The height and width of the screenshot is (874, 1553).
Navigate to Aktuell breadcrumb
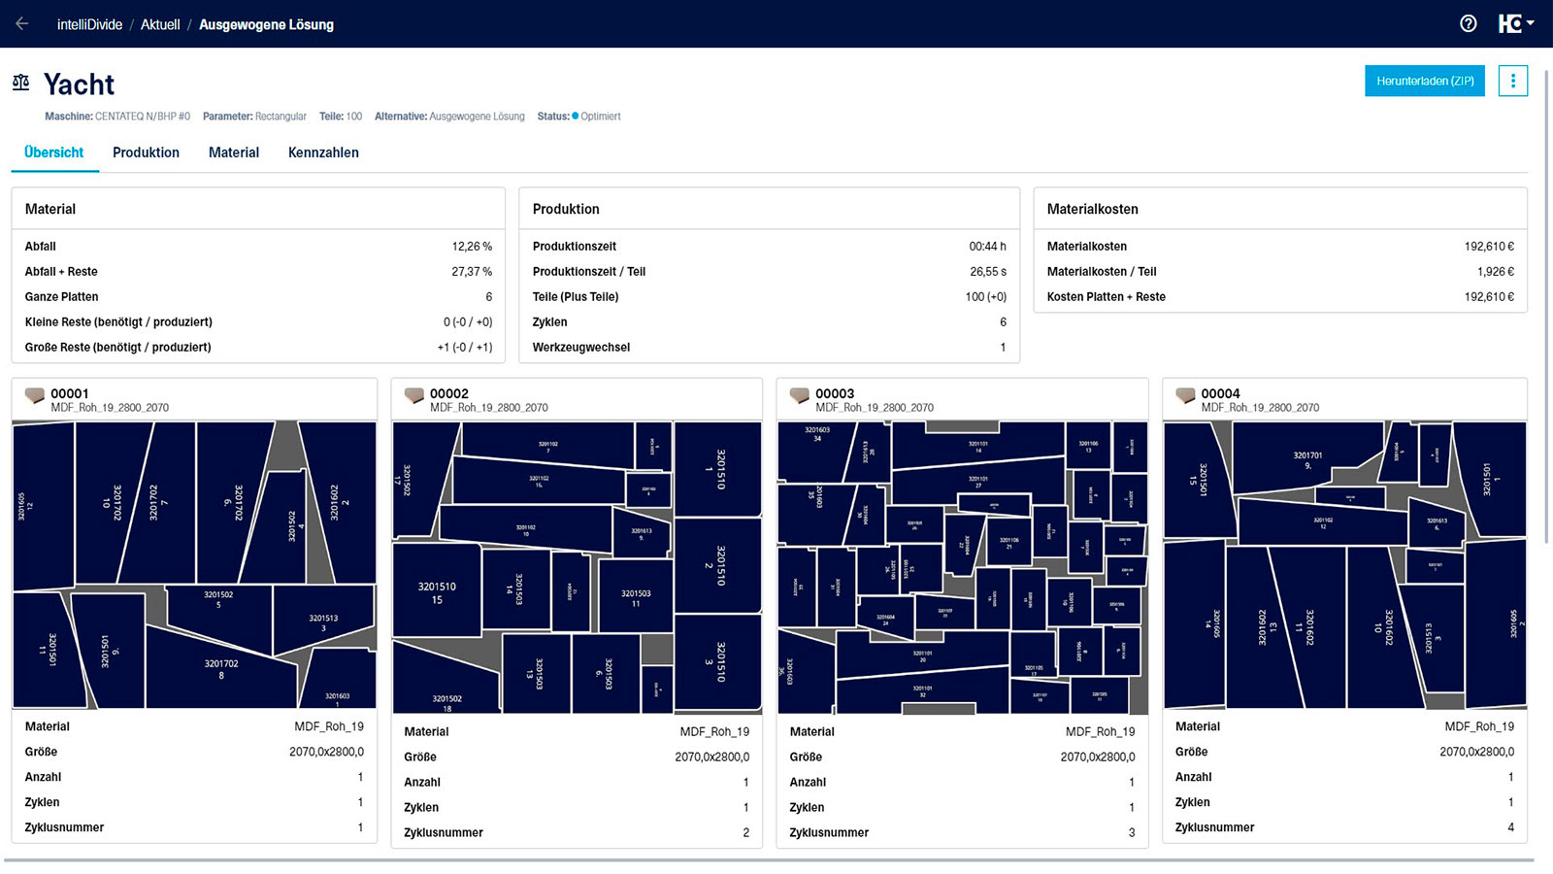point(160,24)
